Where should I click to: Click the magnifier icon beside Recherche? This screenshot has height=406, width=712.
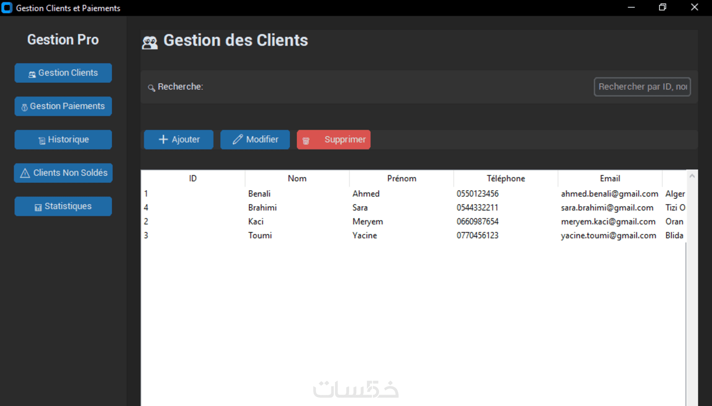tap(151, 87)
